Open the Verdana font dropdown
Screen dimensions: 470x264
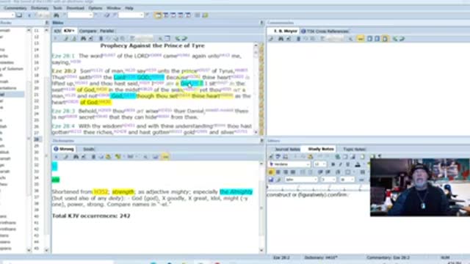click(289, 164)
